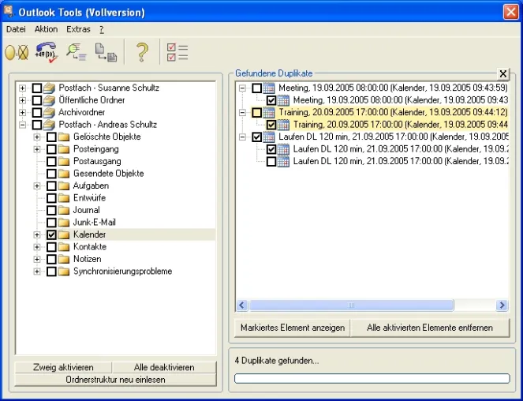
Task: Check the parent Meeting duplicate group checkbox
Action: [x=257, y=88]
